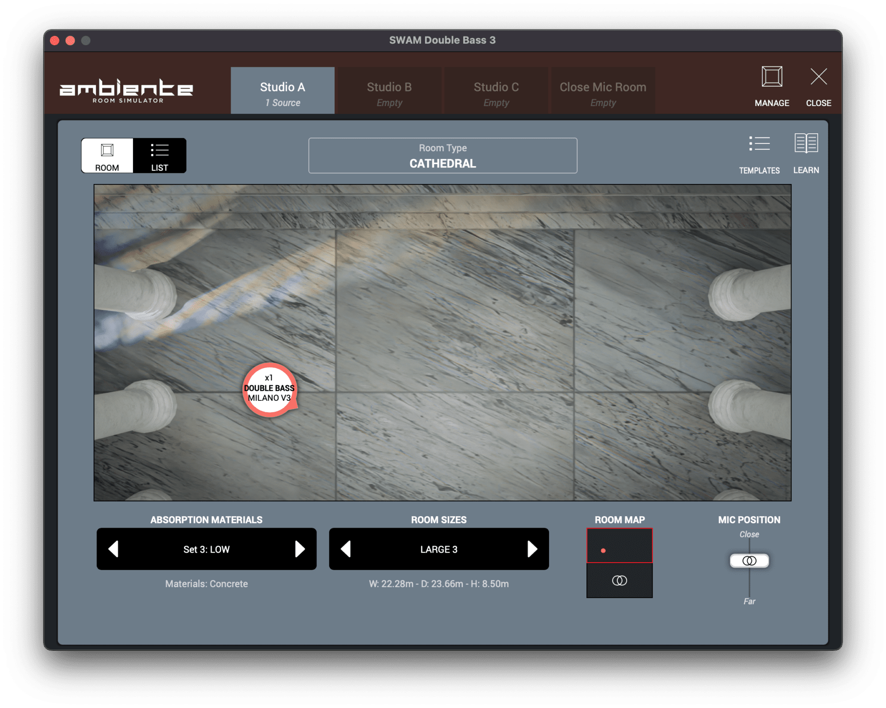
Task: Toggle the Double Bass Milano V3 source bubble
Action: 270,390
